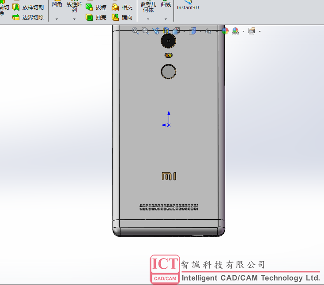Click Hide/Show Items glasses icon
This screenshot has width=324, height=285.
tap(208, 31)
